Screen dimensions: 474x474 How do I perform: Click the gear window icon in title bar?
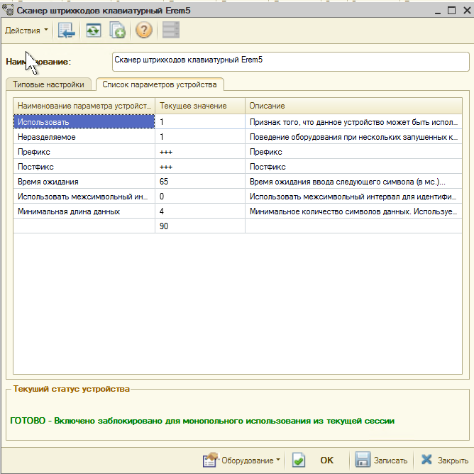(8, 10)
